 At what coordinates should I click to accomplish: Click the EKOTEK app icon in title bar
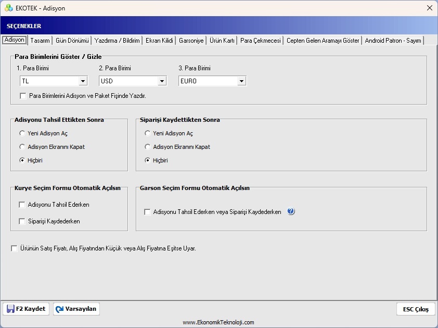pyautogui.click(x=9, y=8)
